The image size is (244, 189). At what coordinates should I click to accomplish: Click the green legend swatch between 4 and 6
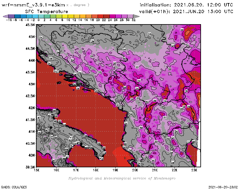53,16
